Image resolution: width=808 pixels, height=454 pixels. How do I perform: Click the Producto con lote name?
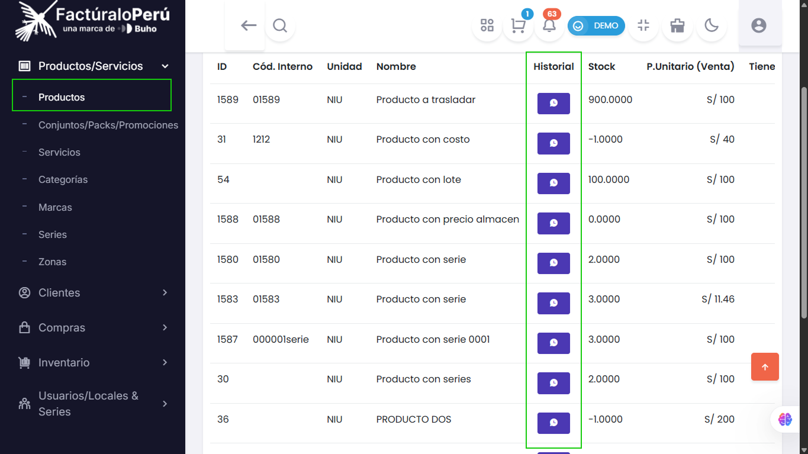coord(419,179)
